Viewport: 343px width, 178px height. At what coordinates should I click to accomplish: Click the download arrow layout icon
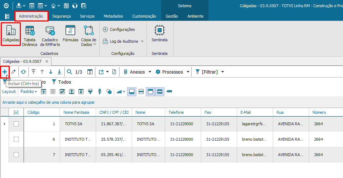[x=81, y=92]
